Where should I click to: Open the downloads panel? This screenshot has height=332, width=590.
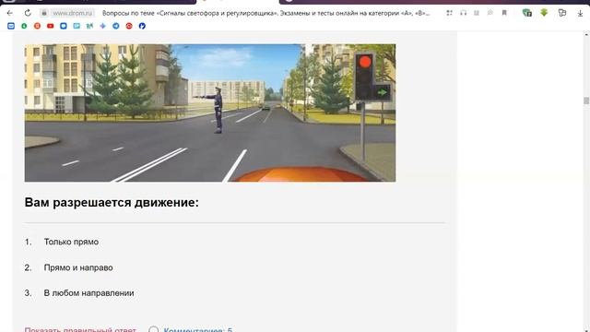[580, 13]
